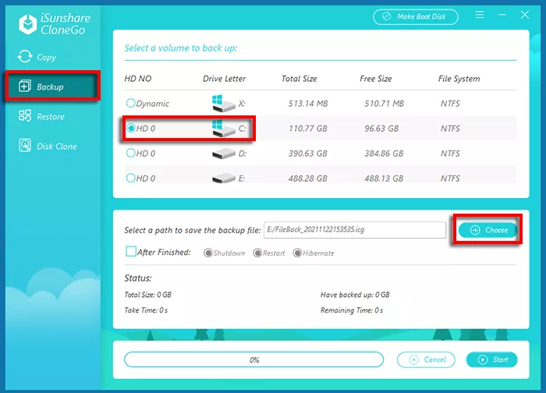Image resolution: width=546 pixels, height=393 pixels.
Task: Click the Cancel button
Action: 426,359
